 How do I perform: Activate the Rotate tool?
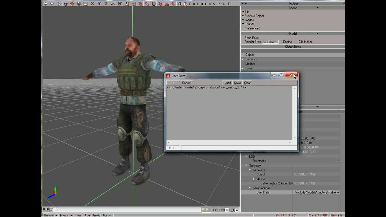click(x=79, y=4)
